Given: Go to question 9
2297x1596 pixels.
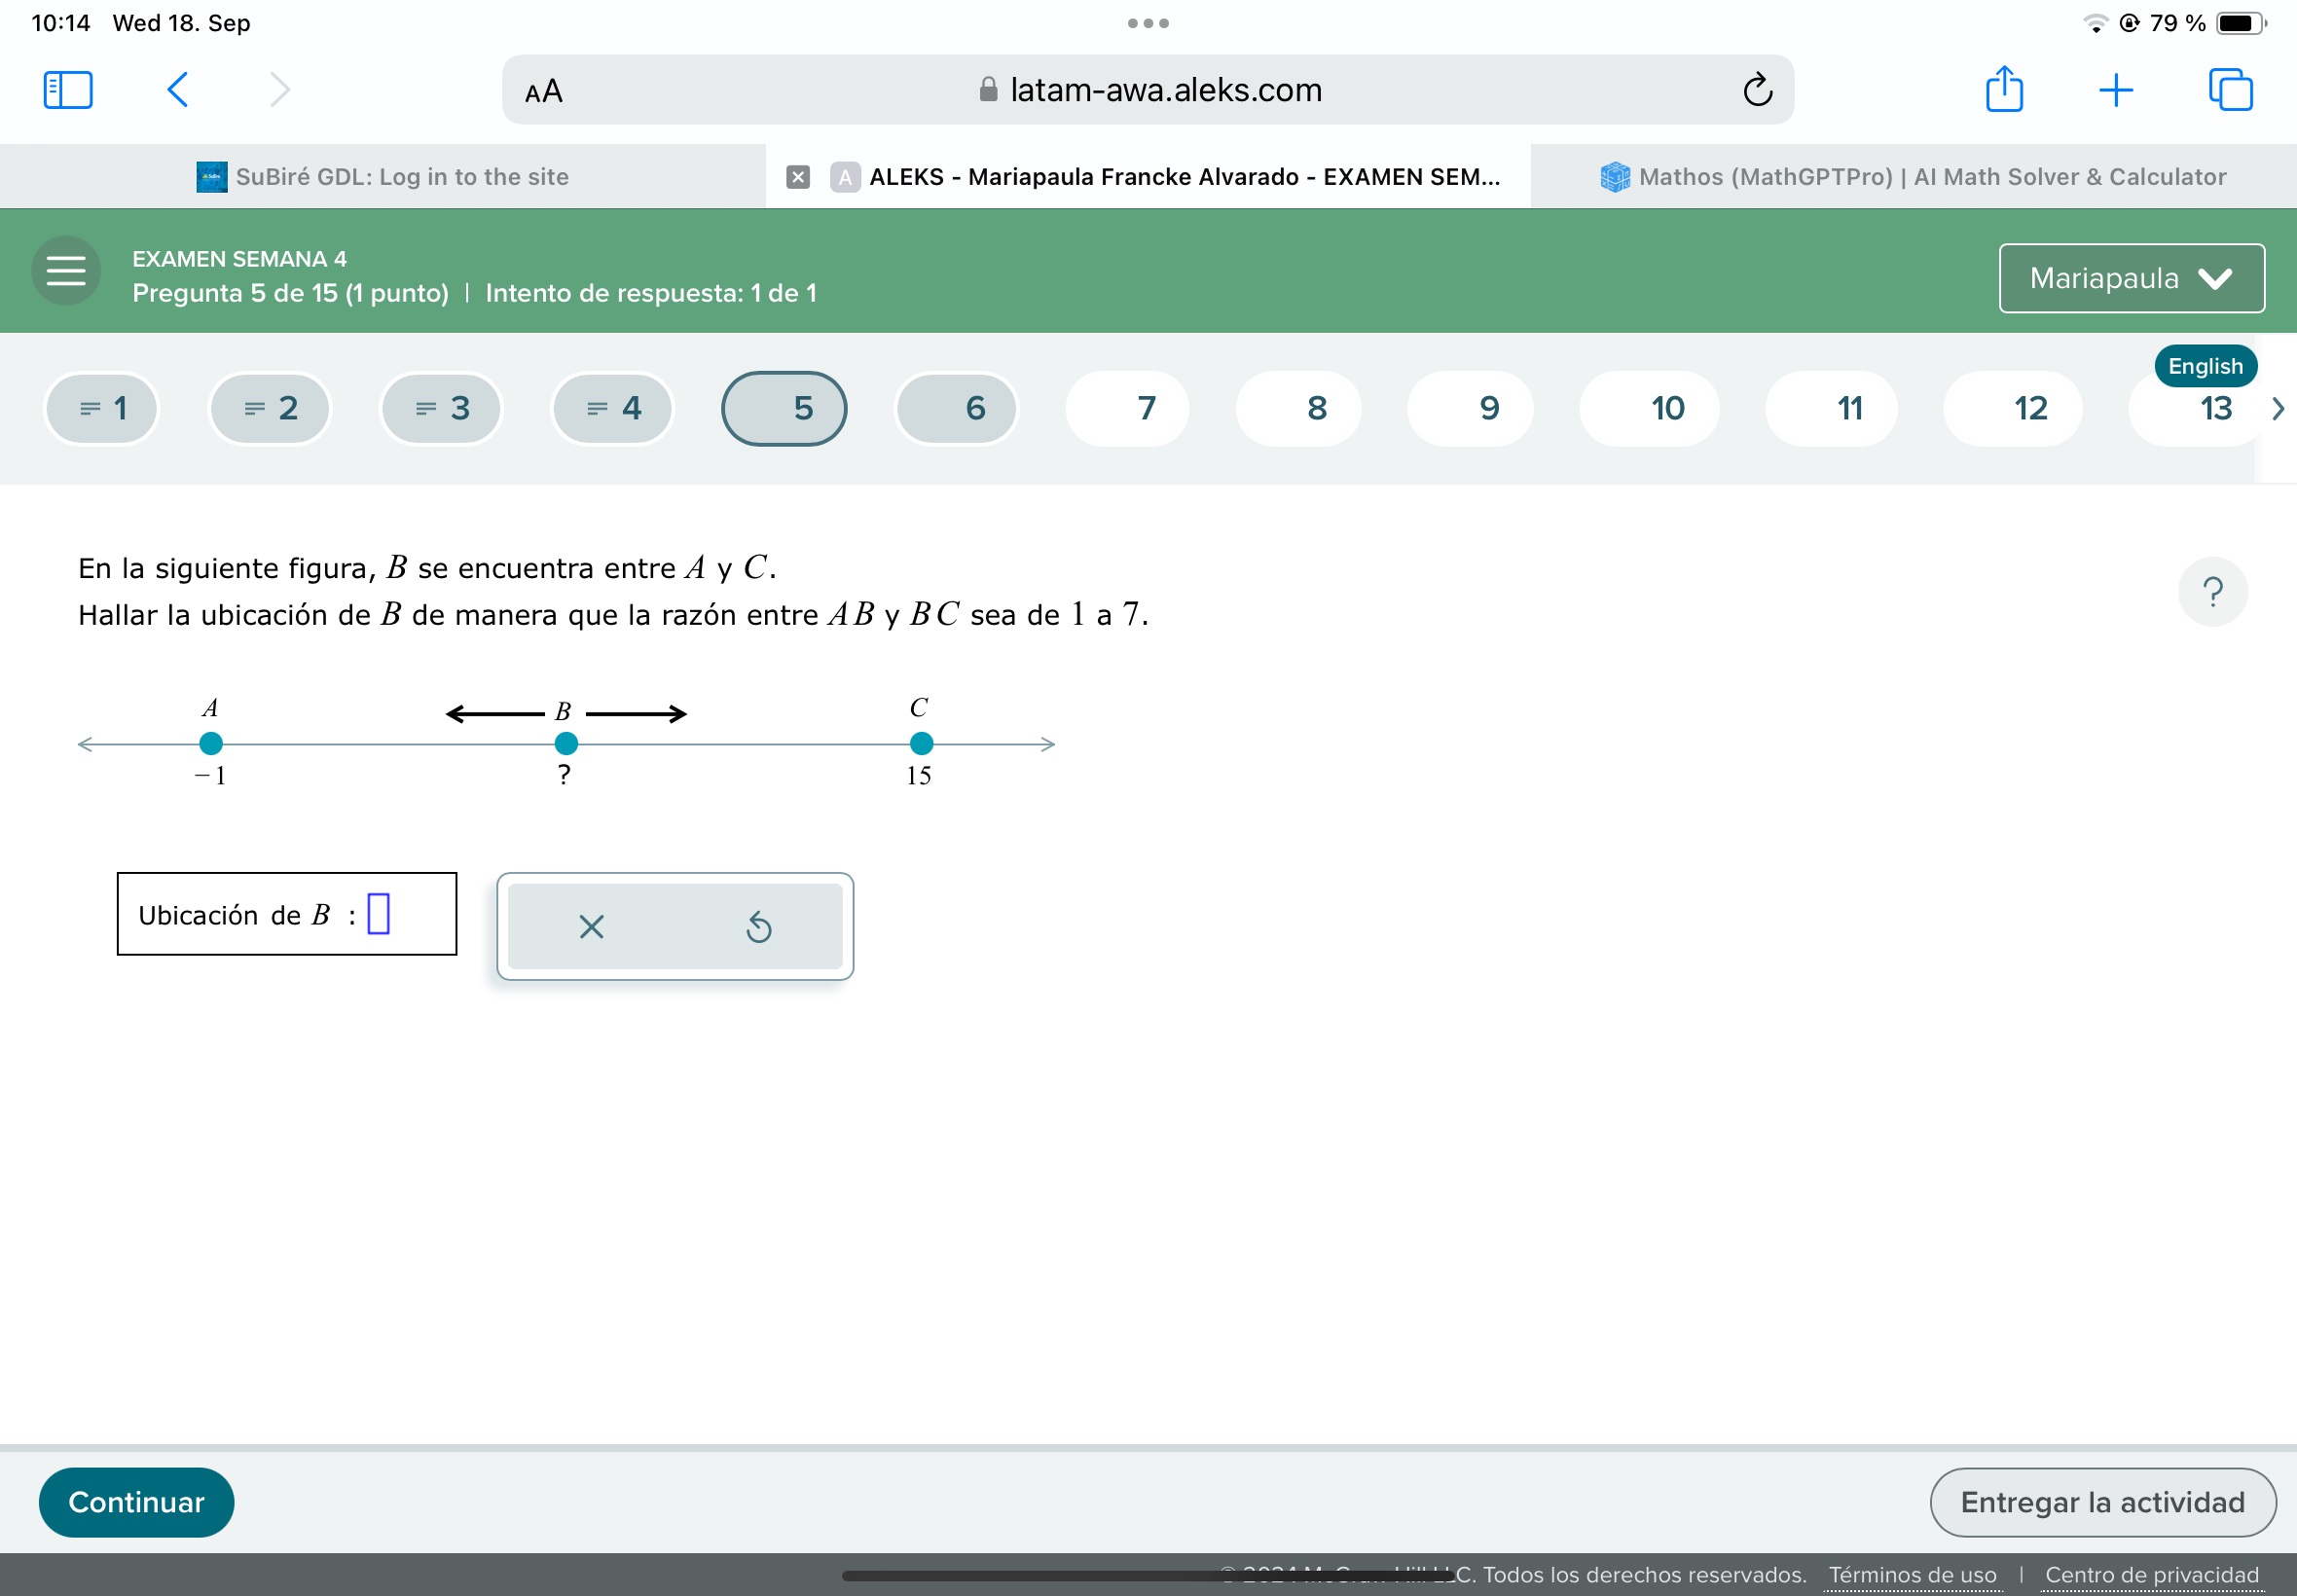Looking at the screenshot, I should [x=1470, y=408].
